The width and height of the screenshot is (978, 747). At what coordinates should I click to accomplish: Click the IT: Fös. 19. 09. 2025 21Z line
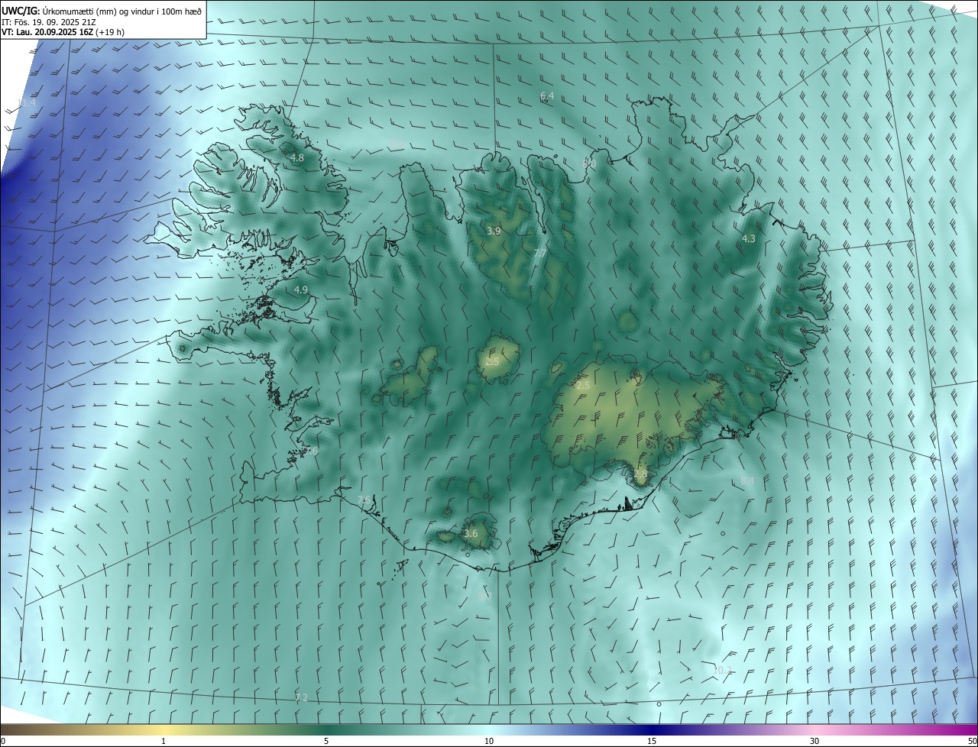tap(49, 21)
